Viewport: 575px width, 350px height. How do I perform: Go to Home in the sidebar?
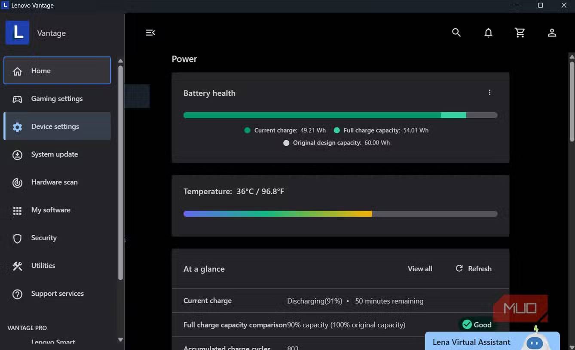(x=57, y=71)
